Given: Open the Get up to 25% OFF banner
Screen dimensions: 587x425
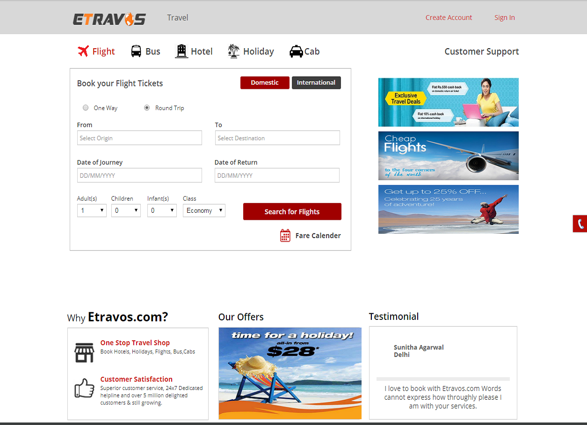Looking at the screenshot, I should coord(449,209).
